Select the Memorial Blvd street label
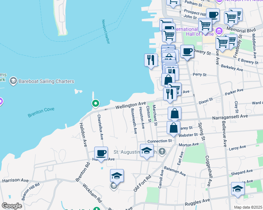The width and height of the screenshot is (263, 210). tap(241, 30)
